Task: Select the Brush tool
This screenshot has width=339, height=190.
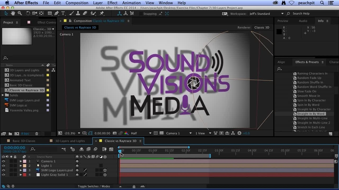Action: click(71, 13)
